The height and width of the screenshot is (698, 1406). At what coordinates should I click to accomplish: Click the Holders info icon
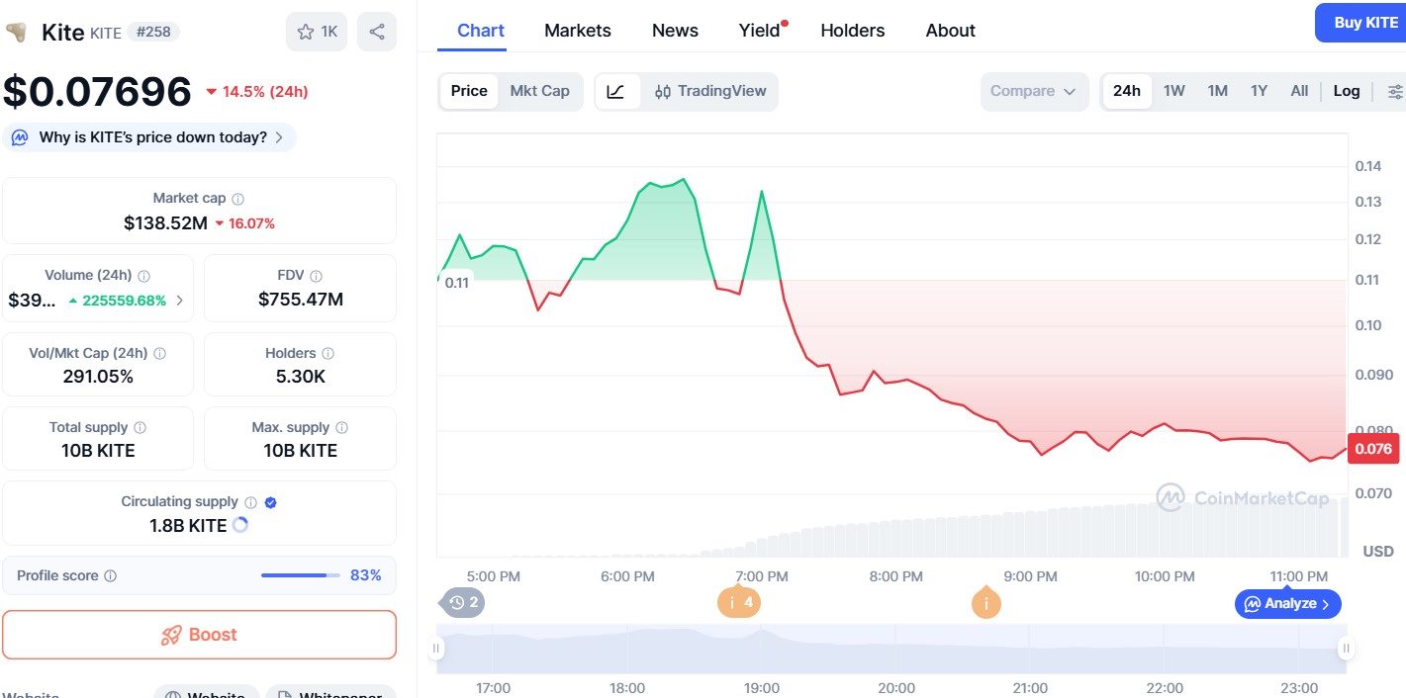coord(326,352)
